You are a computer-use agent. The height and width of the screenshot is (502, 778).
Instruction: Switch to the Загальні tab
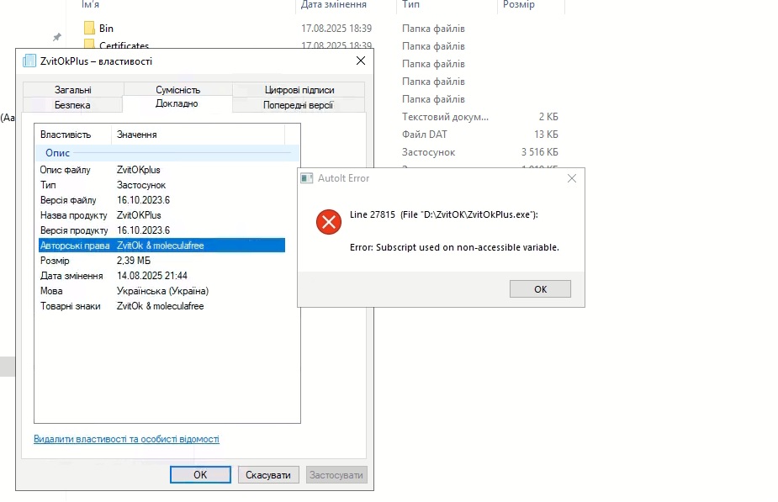[x=73, y=90]
